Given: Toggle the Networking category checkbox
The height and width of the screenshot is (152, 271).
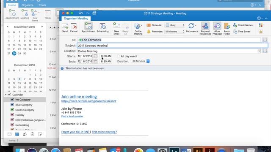Looking at the screenshot, I should click(x=12, y=125).
